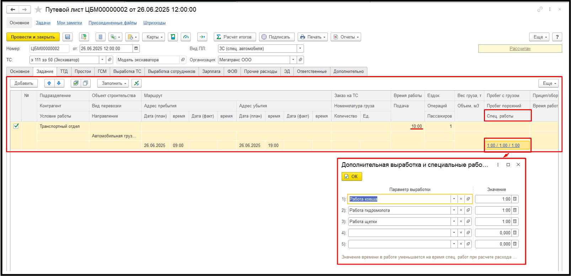The image size is (571, 276).
Task: Open the Рассчитан status link
Action: click(x=519, y=48)
